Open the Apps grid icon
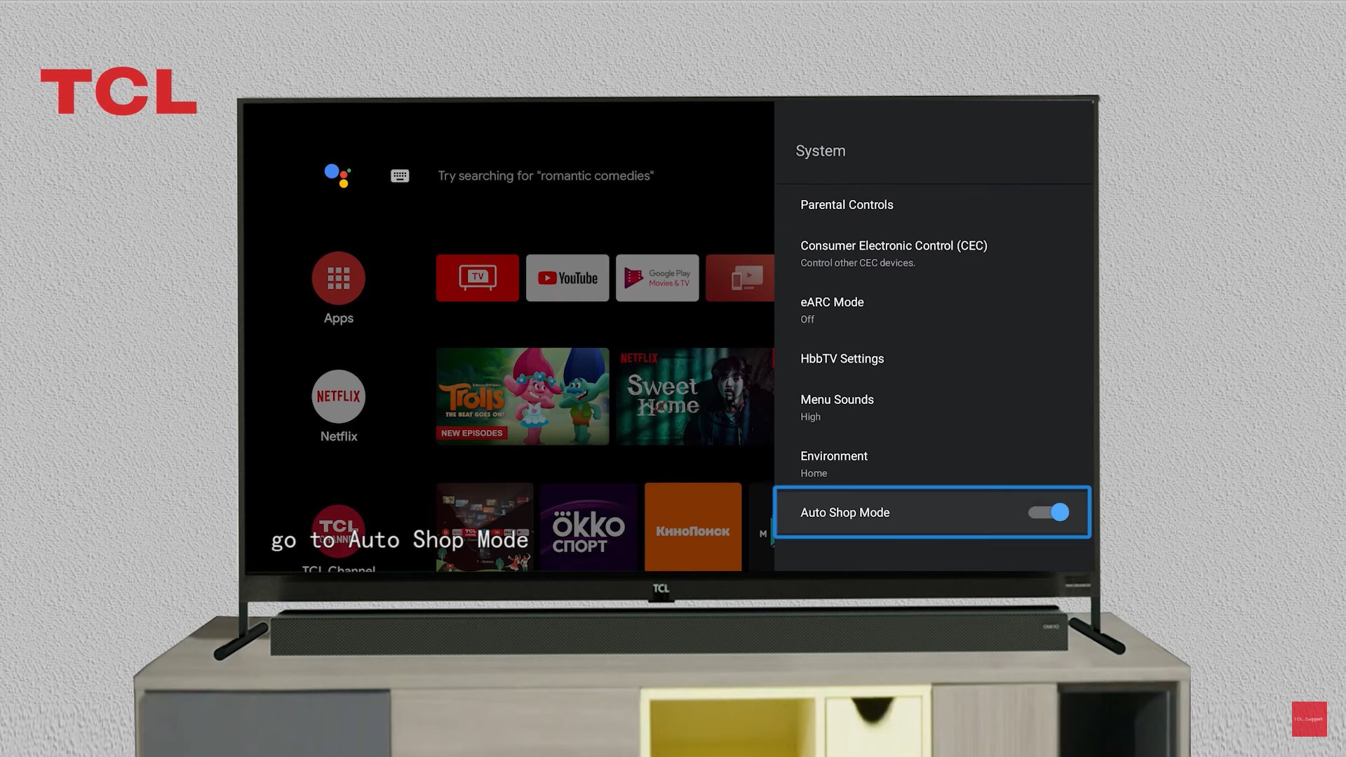Screen dimensions: 1346x757 (338, 278)
